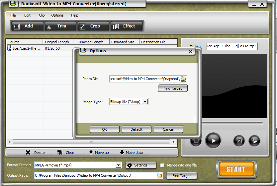Open the Clip menu
The image size is (277, 186).
tap(42, 15)
